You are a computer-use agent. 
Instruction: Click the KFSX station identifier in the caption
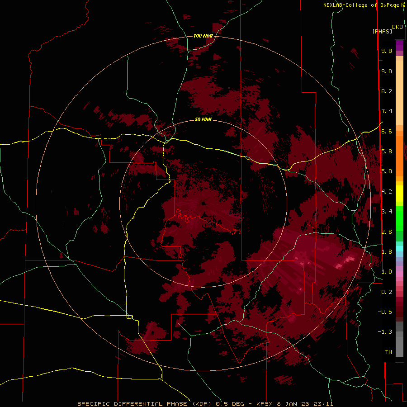(265, 404)
